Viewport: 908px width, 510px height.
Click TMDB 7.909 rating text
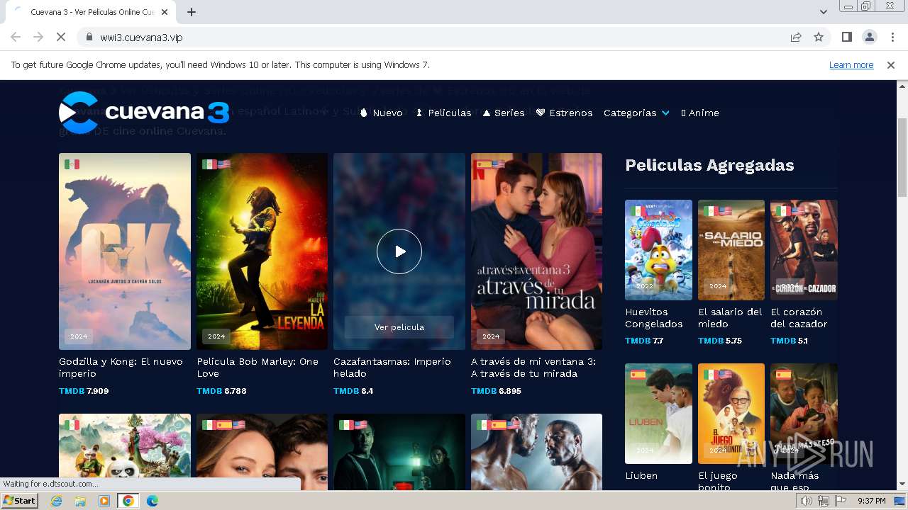[x=84, y=391]
